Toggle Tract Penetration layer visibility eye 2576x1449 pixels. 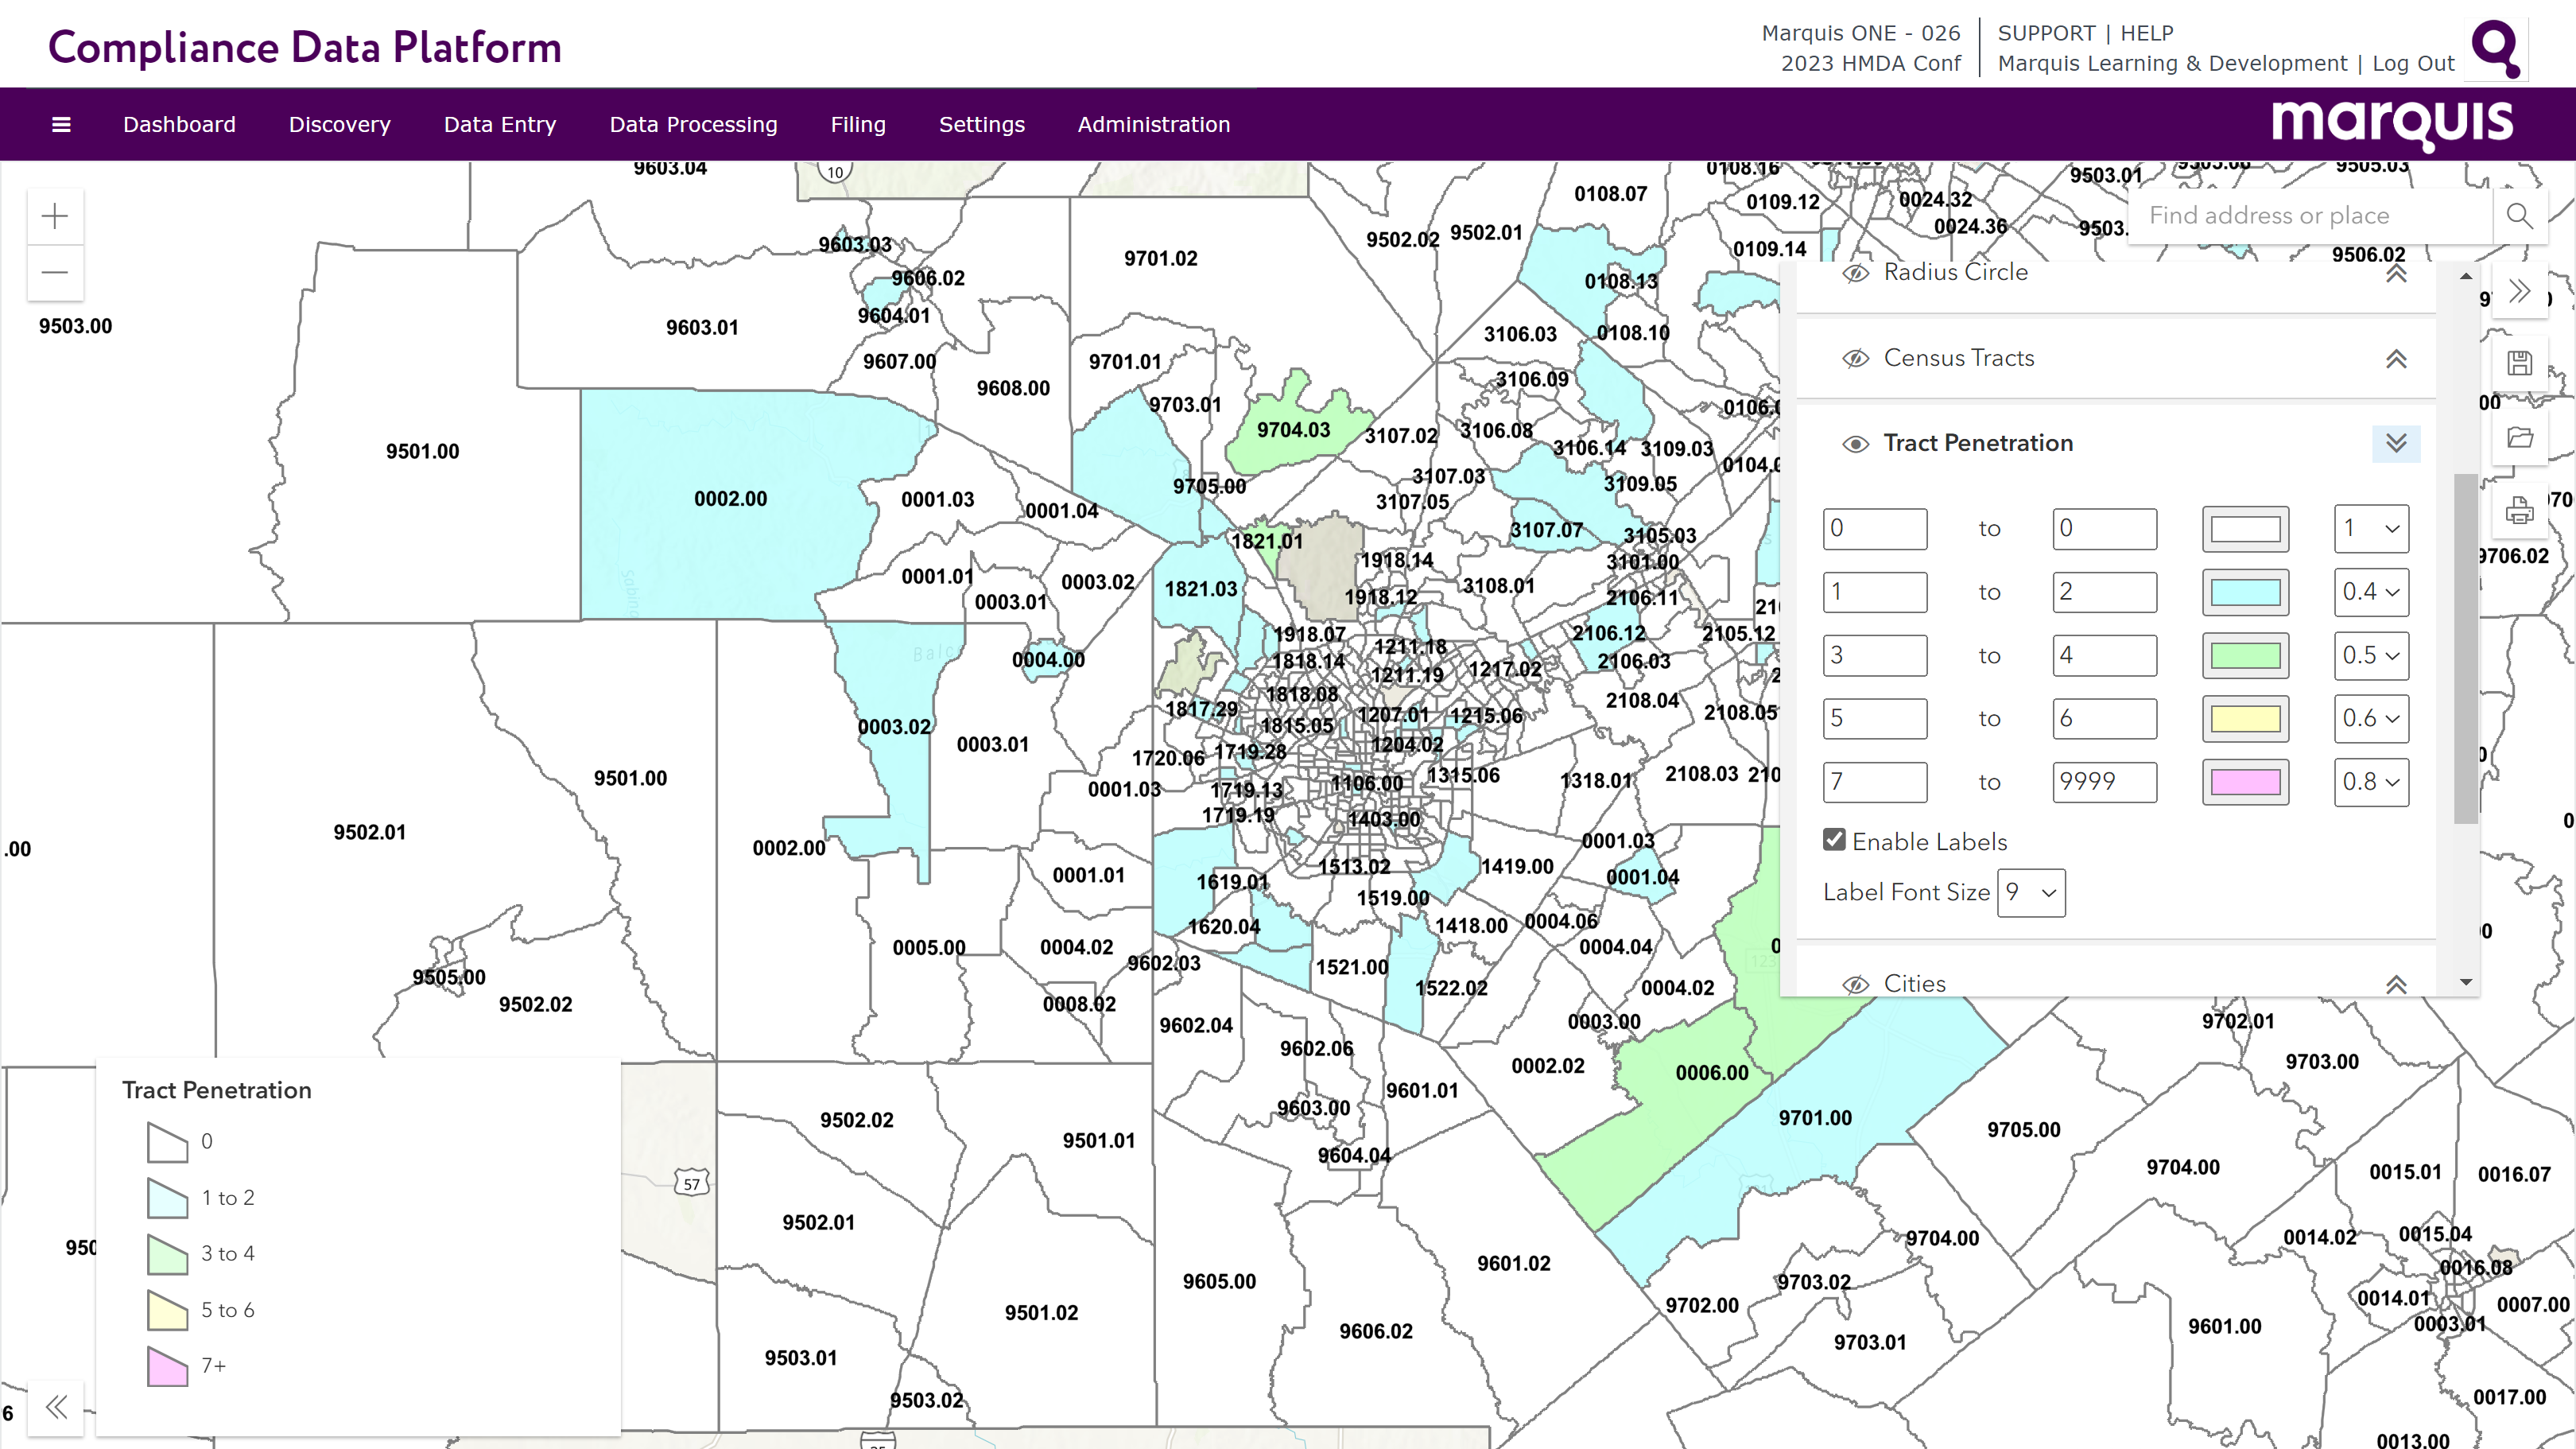1855,444
